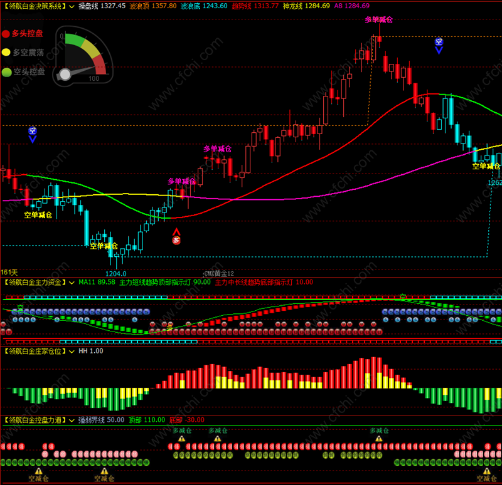
Task: Click the yellow 多空震荡 legend dot
Action: tap(6, 53)
